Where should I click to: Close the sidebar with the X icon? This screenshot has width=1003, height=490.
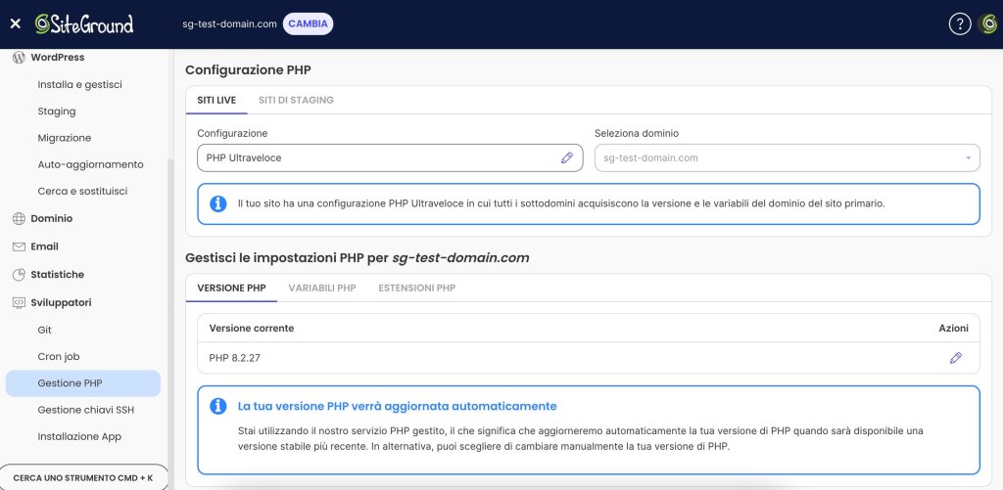16,24
